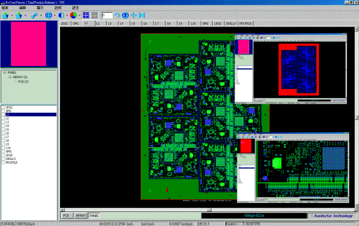
Task: Switch to the LEGS layer tab
Action: click(218, 24)
